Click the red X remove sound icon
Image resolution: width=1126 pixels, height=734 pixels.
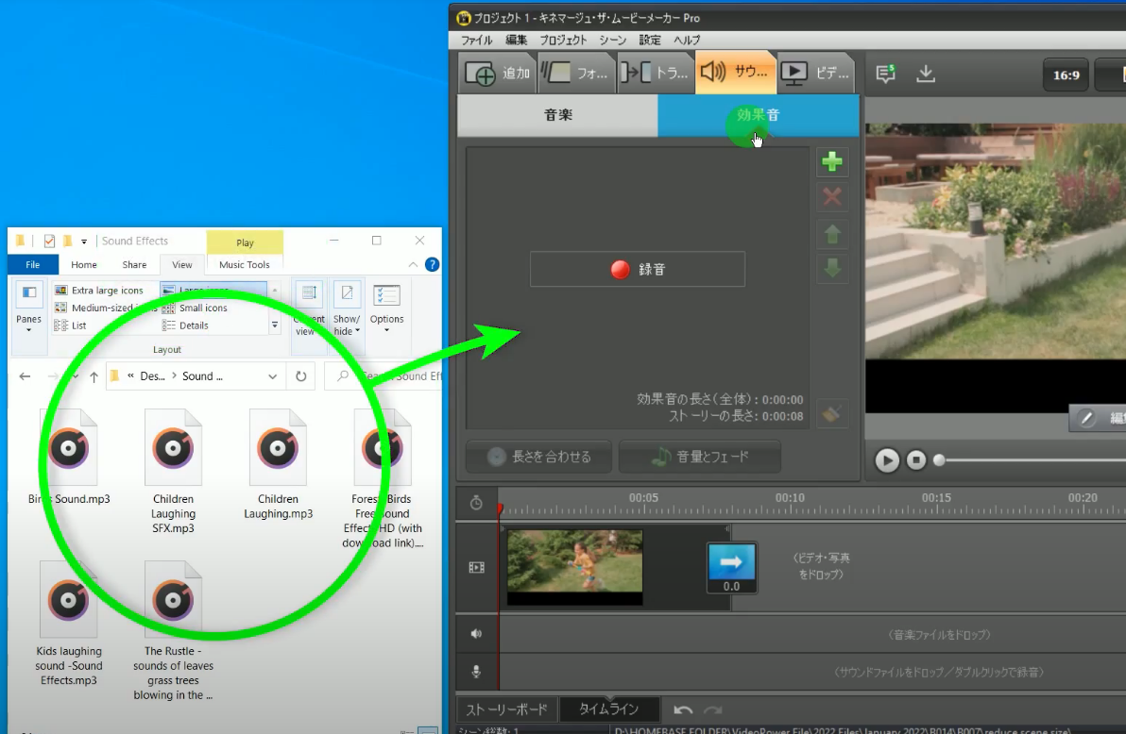click(x=832, y=198)
